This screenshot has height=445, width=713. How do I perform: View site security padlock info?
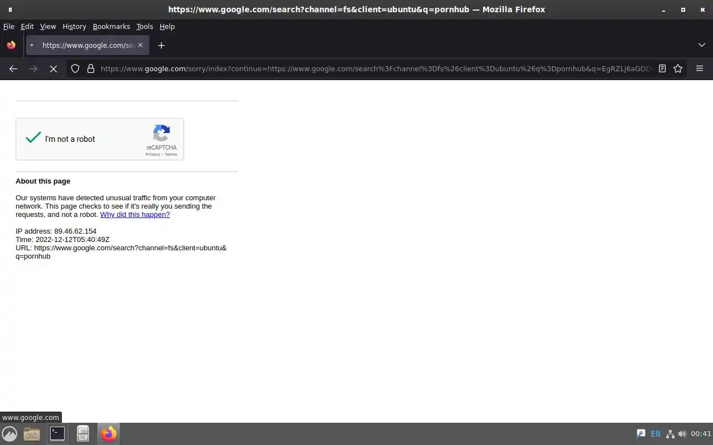pos(91,69)
